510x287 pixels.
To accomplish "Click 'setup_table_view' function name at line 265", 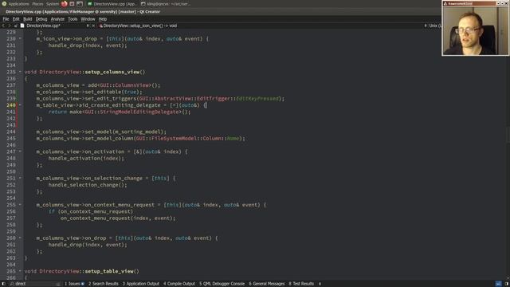I will (109, 271).
